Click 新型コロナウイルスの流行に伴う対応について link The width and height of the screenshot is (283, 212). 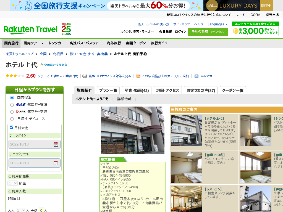199,15
